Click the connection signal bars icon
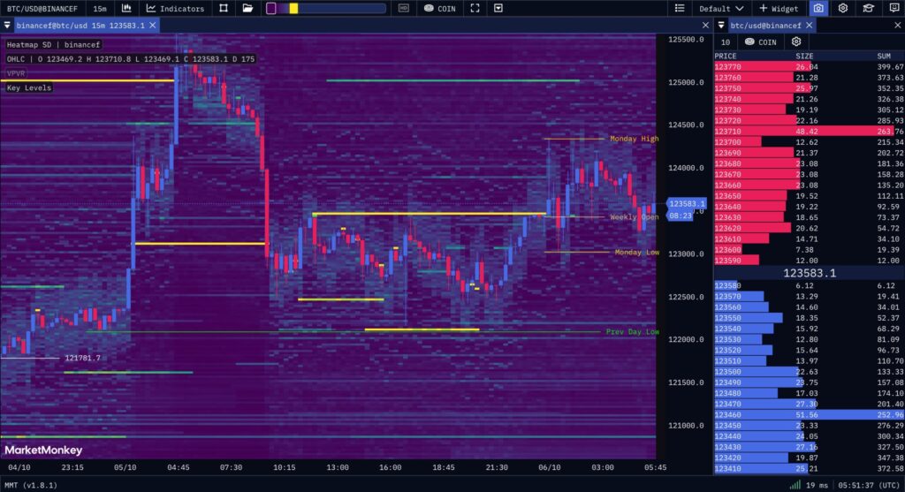Viewport: 905px width, 492px height. pos(795,485)
